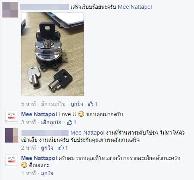Screen dimensions: 194x180
Task: Open the key switch photo attachment
Action: click(53, 54)
